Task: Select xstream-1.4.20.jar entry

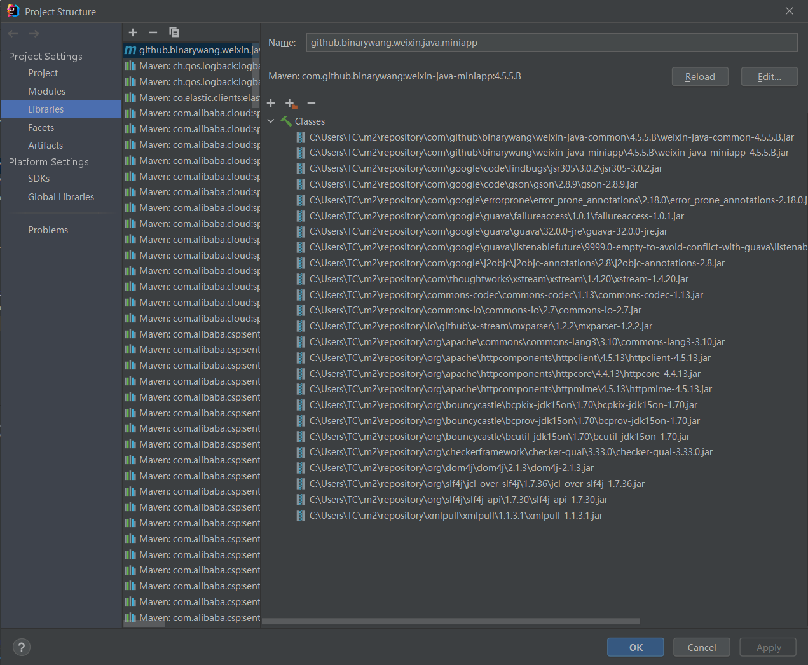Action: pyautogui.click(x=493, y=279)
